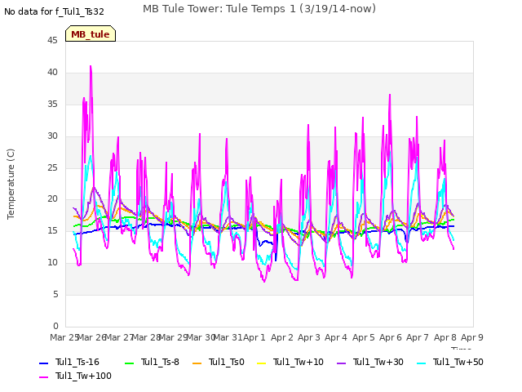
Task: Click the Apr 7 x-axis tick label
Action: pyautogui.click(x=418, y=337)
